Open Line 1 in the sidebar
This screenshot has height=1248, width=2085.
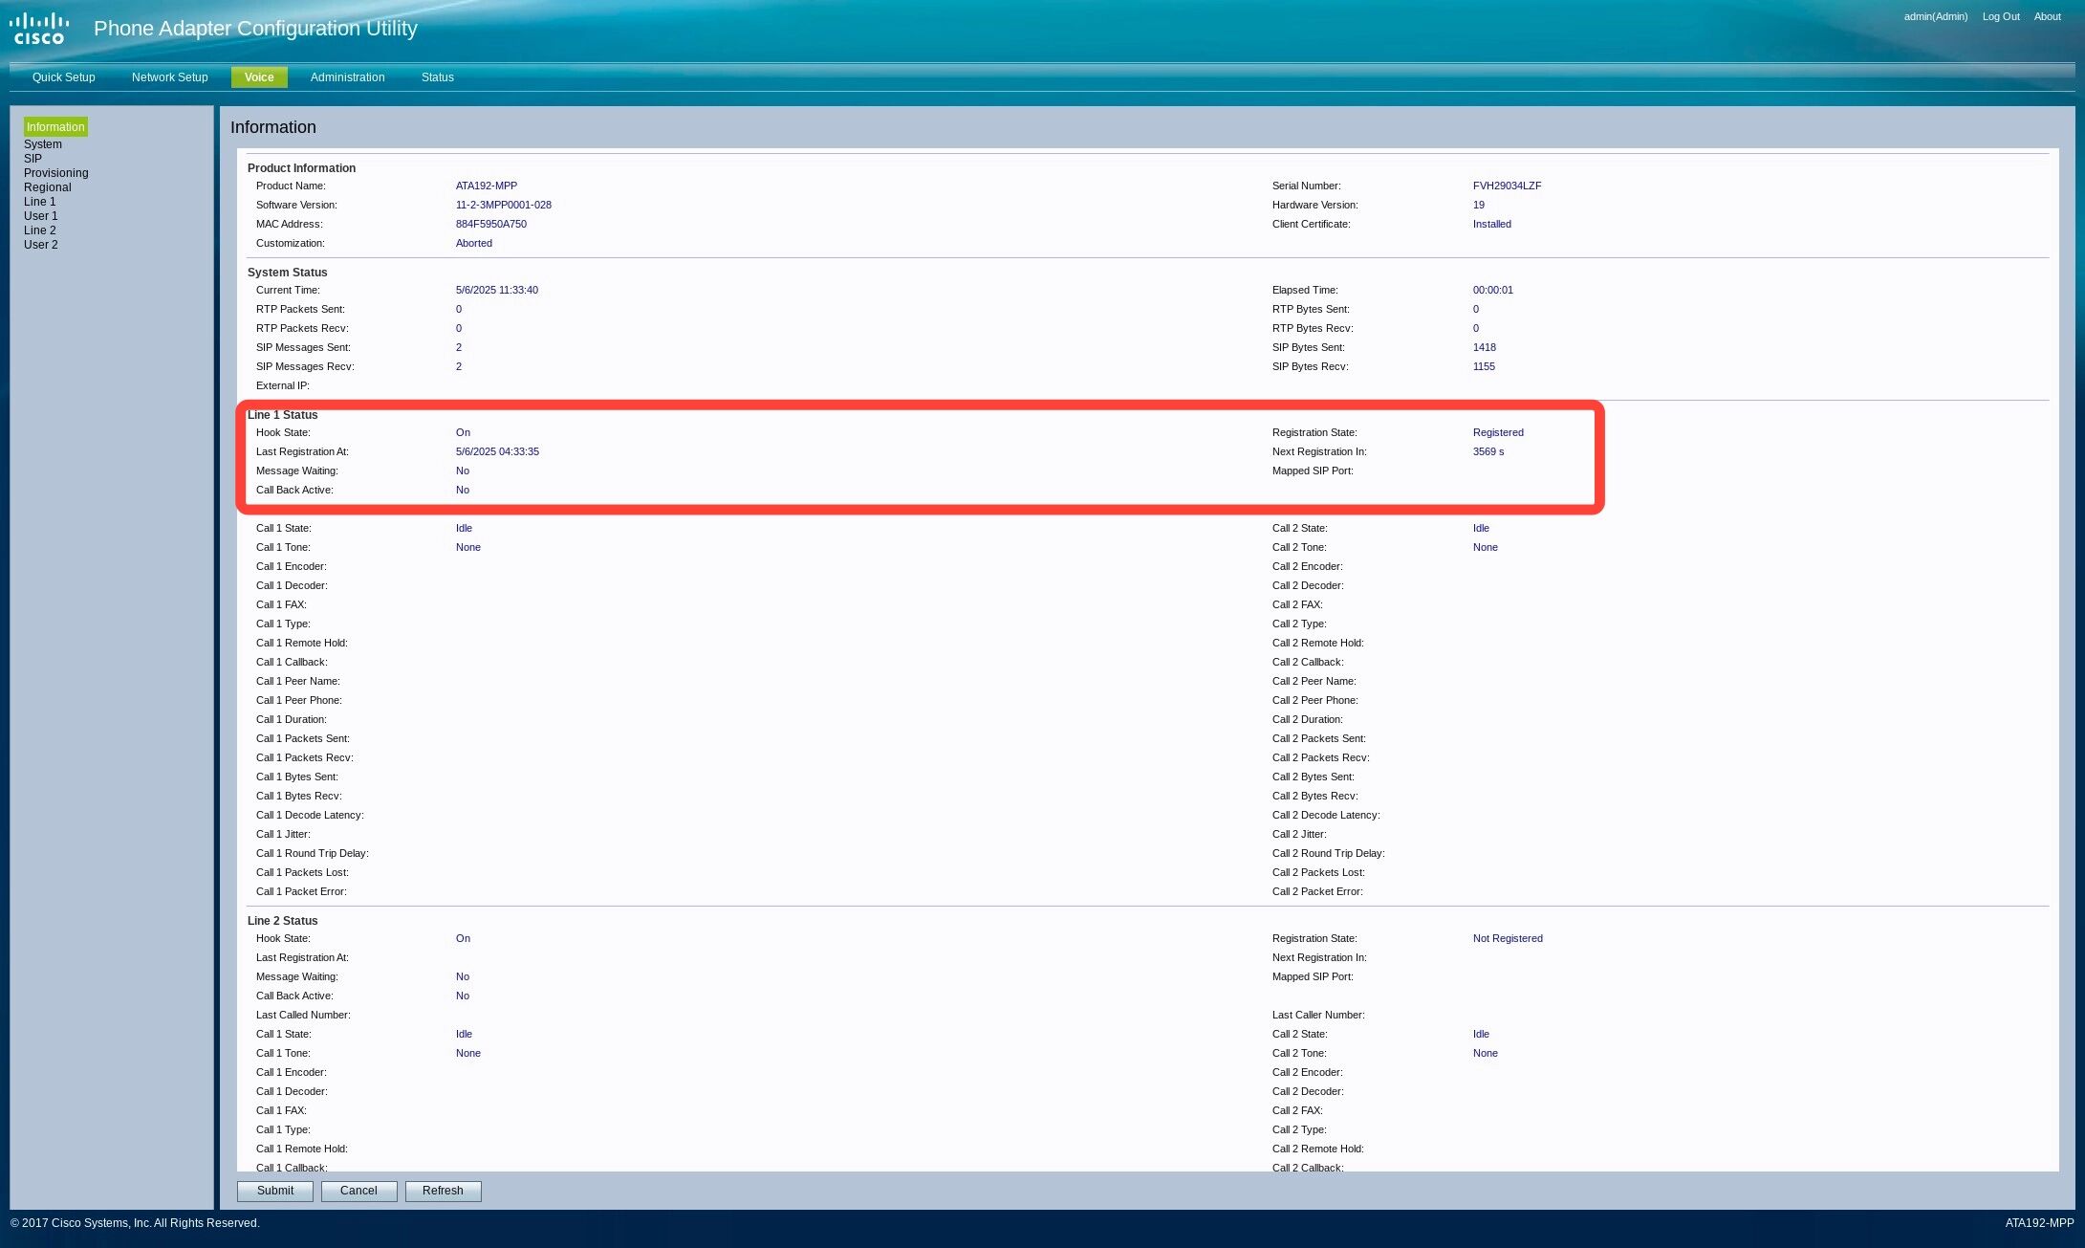pyautogui.click(x=40, y=202)
